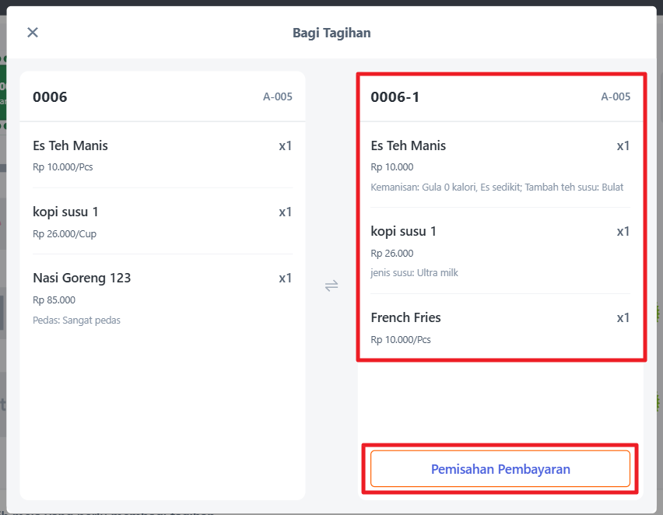Click the Rp 85.000 price text
The width and height of the screenshot is (663, 515).
click(54, 300)
